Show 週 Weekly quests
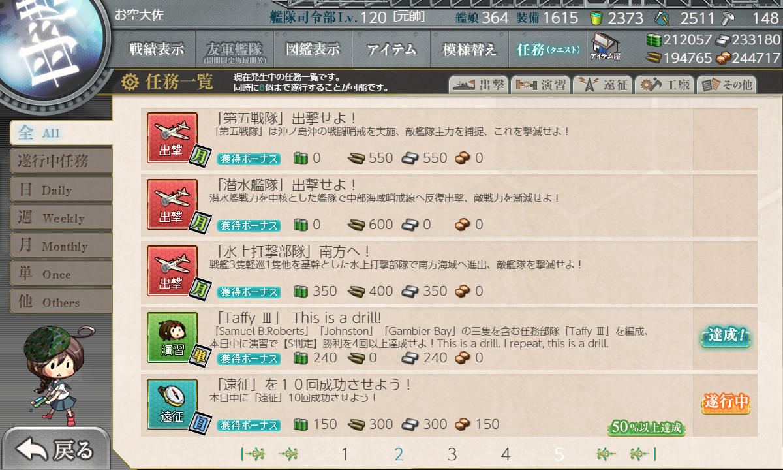The image size is (783, 470). tap(61, 217)
